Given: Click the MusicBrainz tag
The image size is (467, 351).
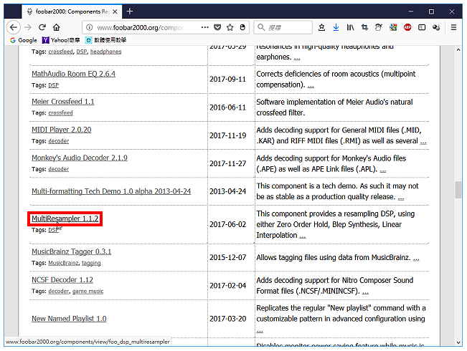Looking at the screenshot, I should (x=63, y=263).
